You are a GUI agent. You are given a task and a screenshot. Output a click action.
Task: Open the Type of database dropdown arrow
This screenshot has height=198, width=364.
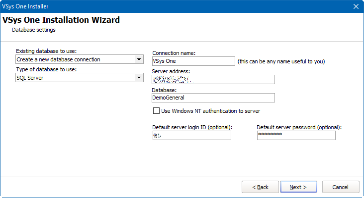(x=139, y=78)
